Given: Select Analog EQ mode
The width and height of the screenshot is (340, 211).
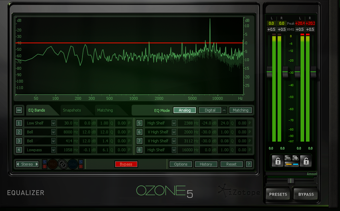Looking at the screenshot, I should point(185,110).
